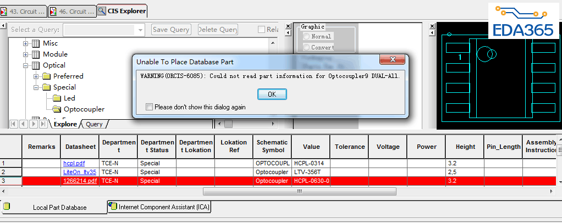Screen dimensions: 562x223
Task: Click parts table scroll right arrow
Action: click(x=552, y=191)
